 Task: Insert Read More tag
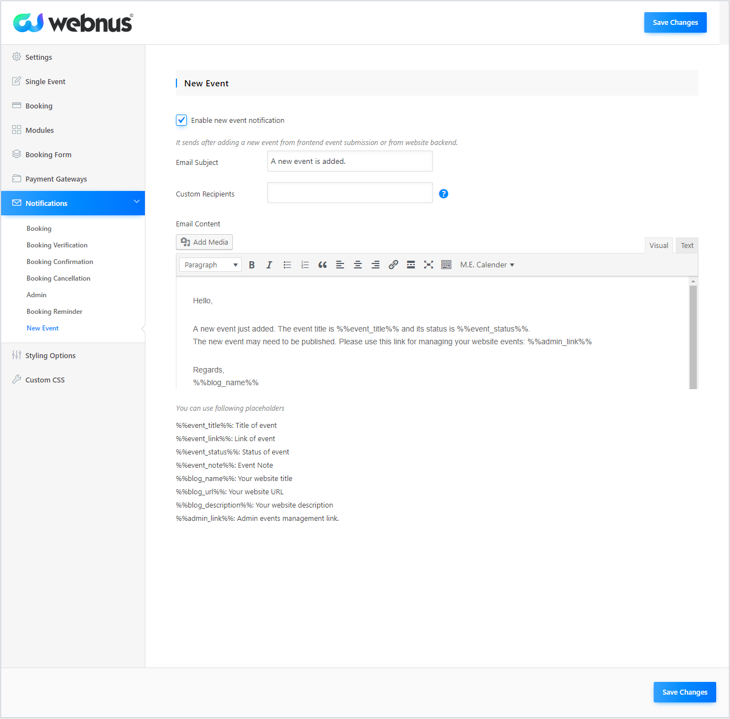(411, 265)
